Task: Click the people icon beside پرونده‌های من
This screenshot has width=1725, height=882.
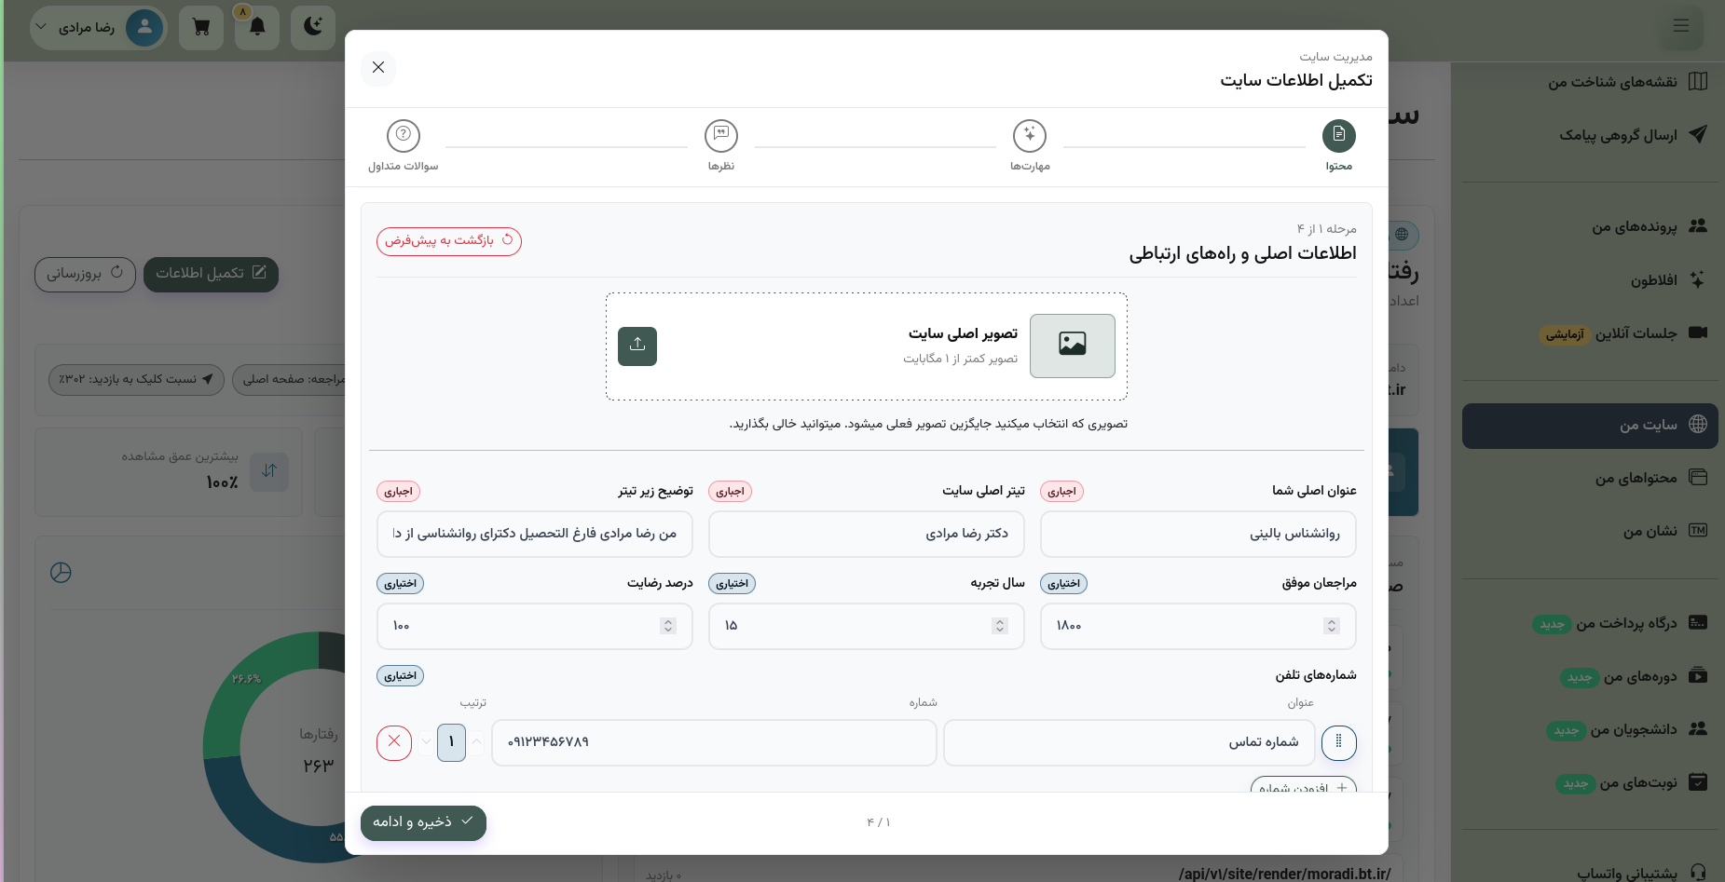Action: point(1698,225)
